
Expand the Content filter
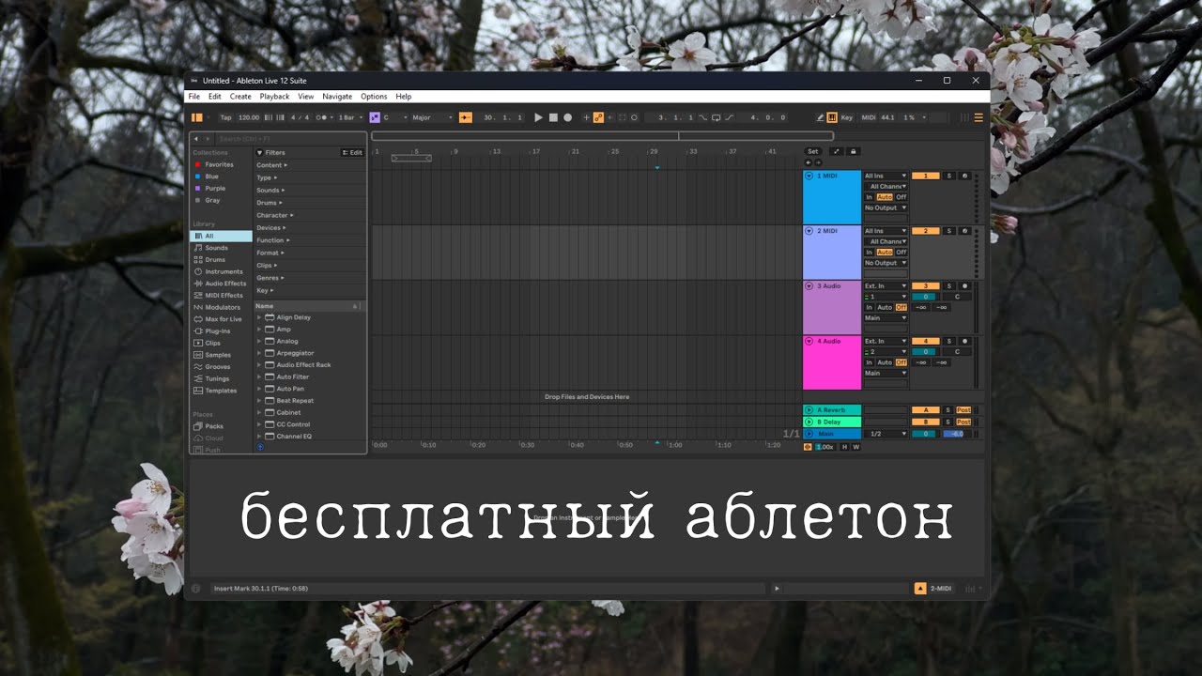tap(272, 165)
